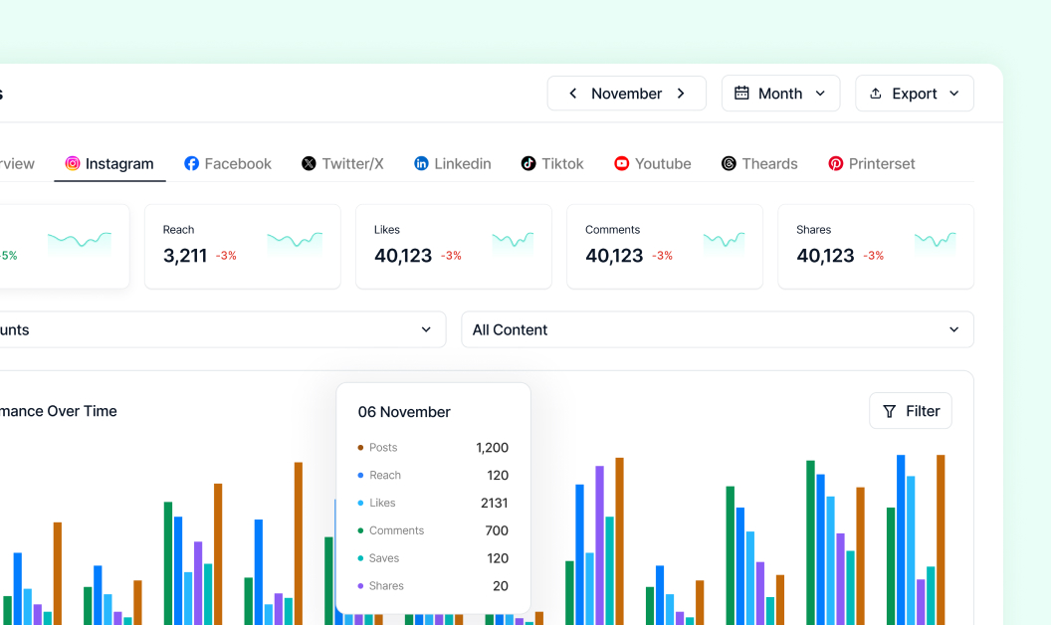The width and height of the screenshot is (1051, 625).
Task: Open the Reach stat card
Action: 243,247
